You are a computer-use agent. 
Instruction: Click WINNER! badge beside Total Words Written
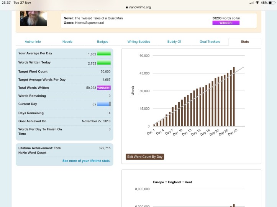tap(103, 88)
